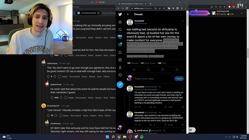Open three-dot menu on 'i'm sure there's more' reply

pos(183,87)
